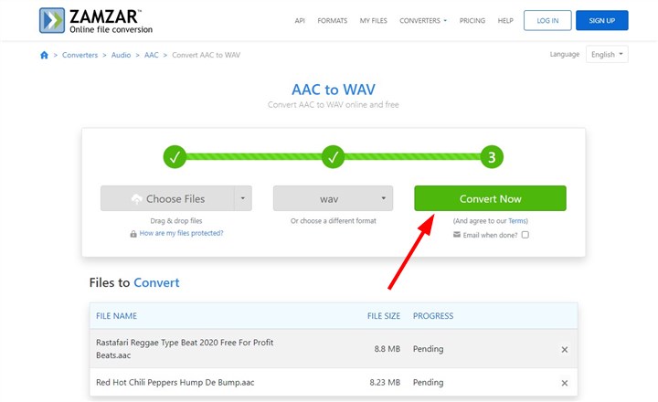The height and width of the screenshot is (402, 658).
Task: Click the step one checkmark circle
Action: point(175,157)
